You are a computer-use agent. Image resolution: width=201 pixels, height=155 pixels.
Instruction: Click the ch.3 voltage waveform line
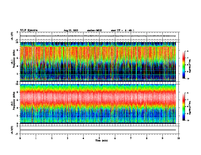[x=98, y=130]
